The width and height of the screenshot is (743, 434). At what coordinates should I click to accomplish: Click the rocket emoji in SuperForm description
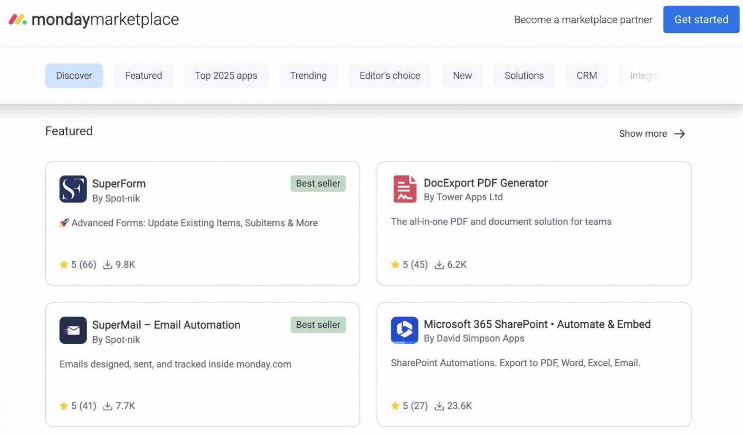(x=64, y=223)
